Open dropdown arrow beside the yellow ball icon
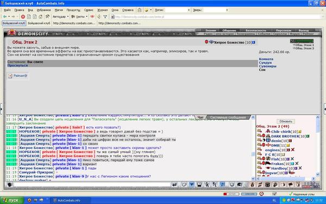The image size is (326, 204). 151,10
